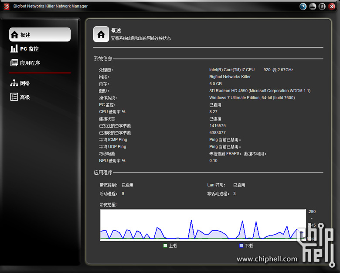Select the 概述 overview sidebar item
Screen dimensions: 340x273
[40, 35]
